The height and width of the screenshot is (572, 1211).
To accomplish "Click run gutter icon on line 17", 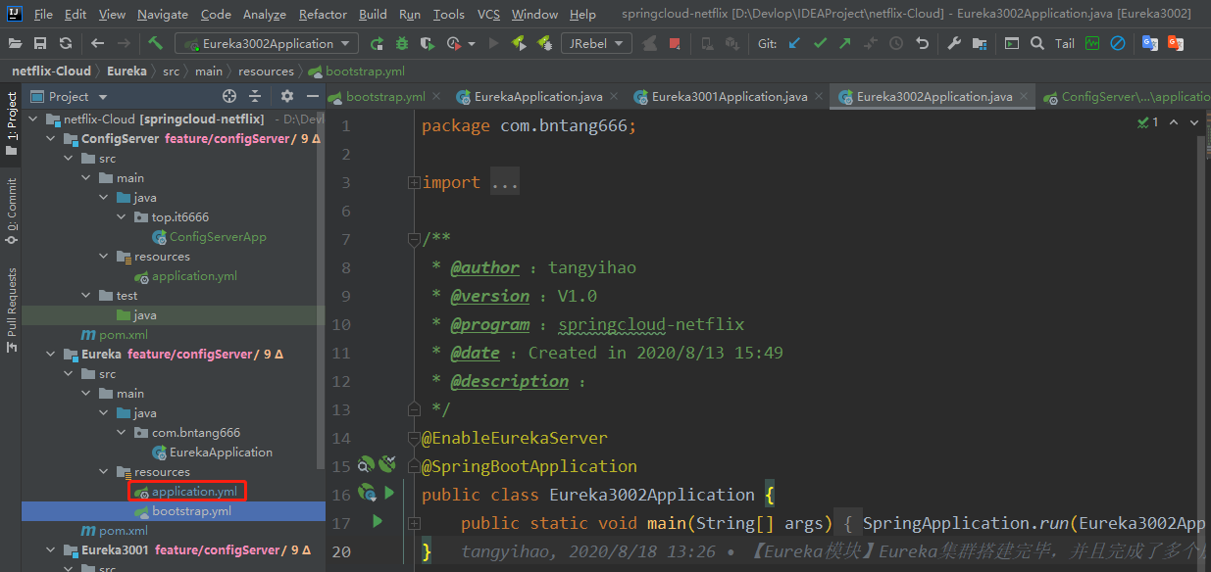I will coord(378,521).
